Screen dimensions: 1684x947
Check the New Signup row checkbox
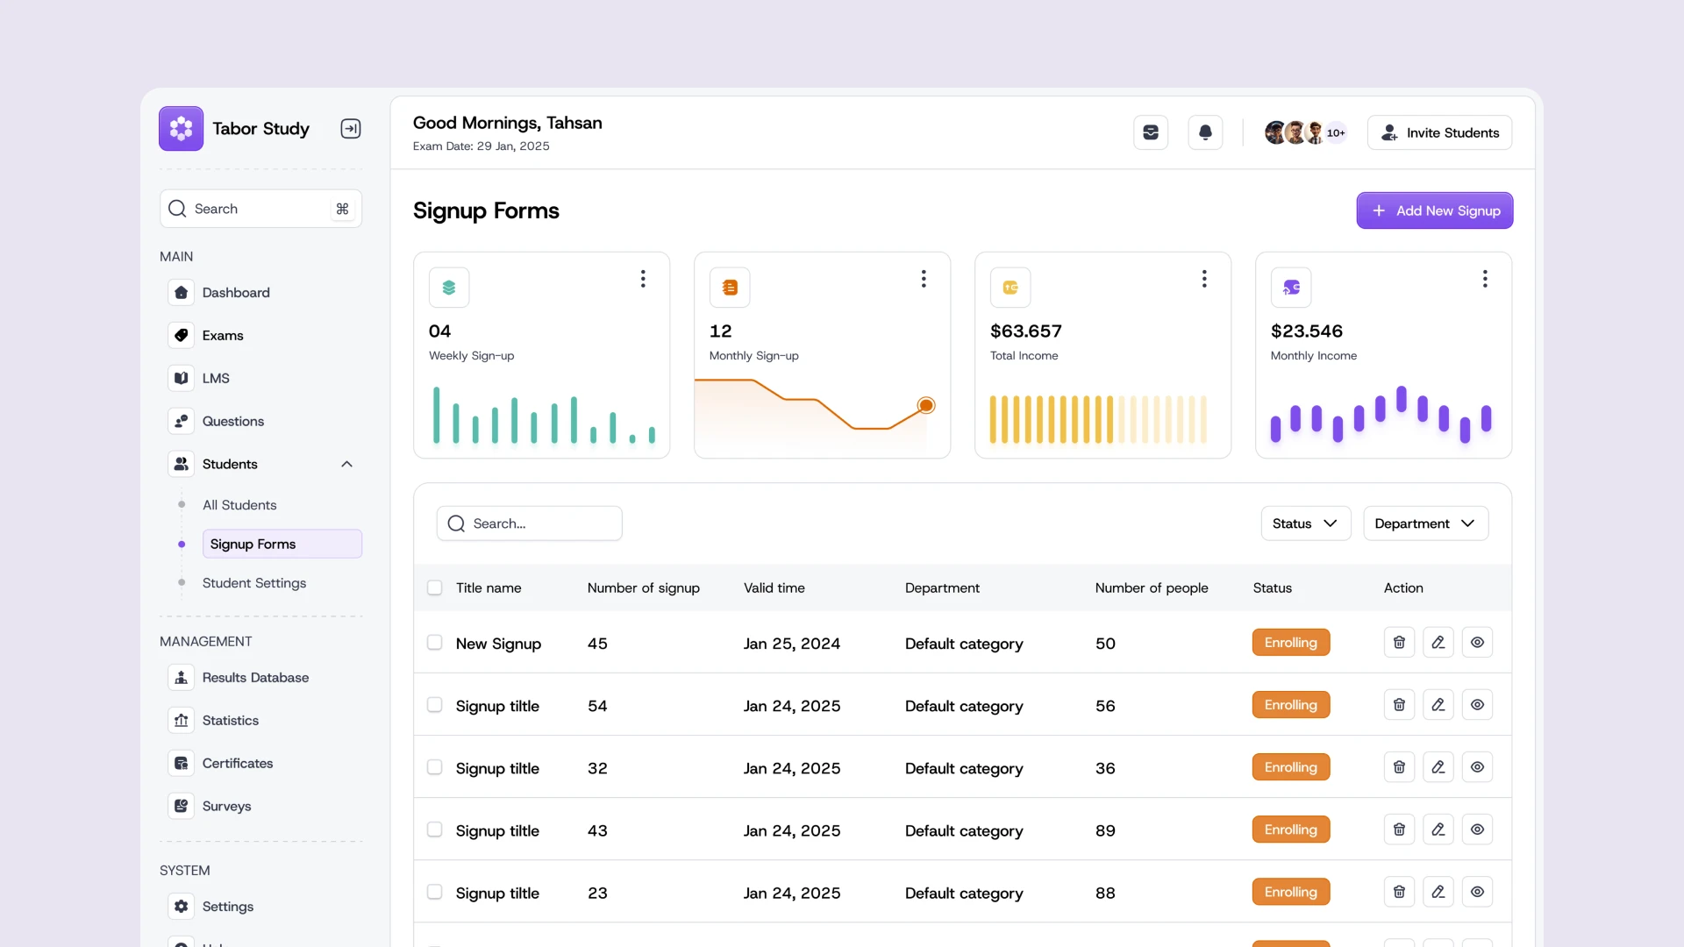click(434, 643)
